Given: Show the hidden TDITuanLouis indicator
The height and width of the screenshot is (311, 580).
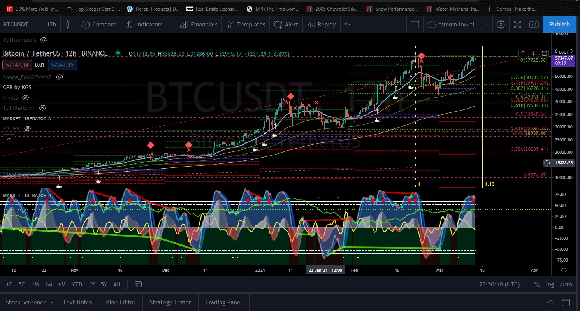Looking at the screenshot, I should pyautogui.click(x=44, y=40).
